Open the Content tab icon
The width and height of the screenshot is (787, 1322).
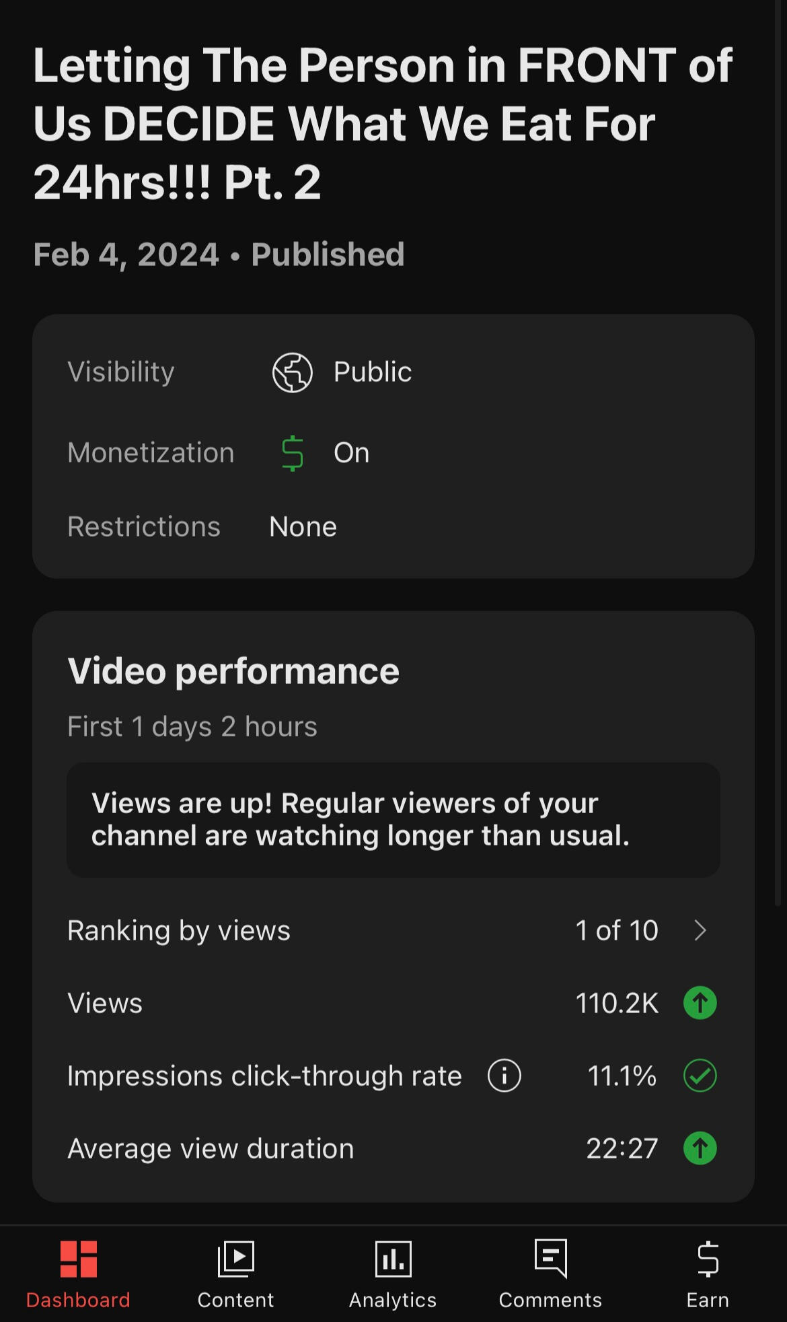pyautogui.click(x=235, y=1258)
